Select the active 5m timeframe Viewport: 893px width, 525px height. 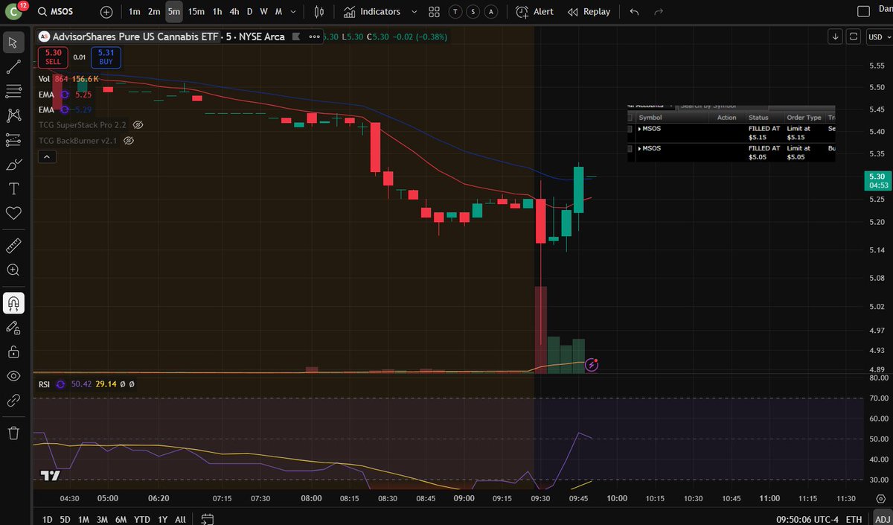pos(173,12)
